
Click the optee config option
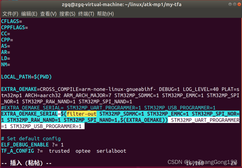(83, 151)
